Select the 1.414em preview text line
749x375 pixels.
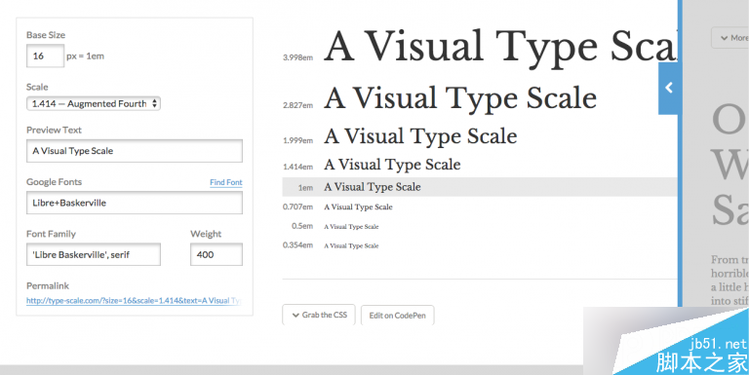(x=392, y=165)
